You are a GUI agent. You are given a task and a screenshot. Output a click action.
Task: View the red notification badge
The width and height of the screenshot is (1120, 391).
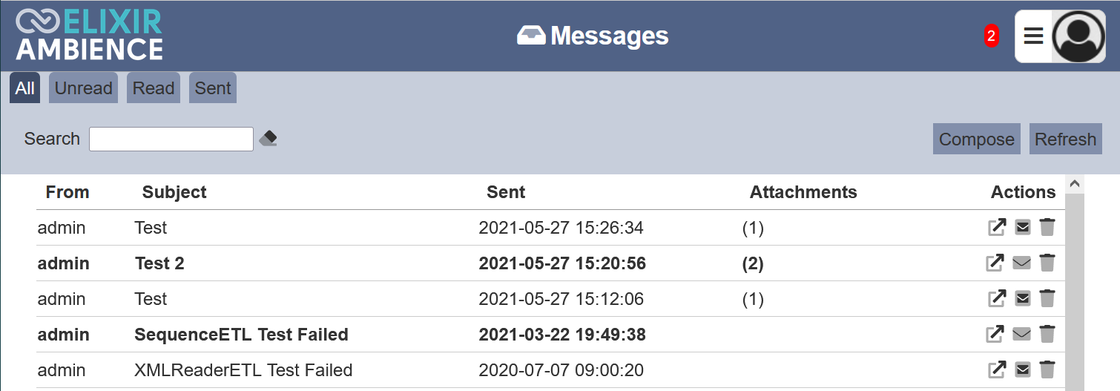pos(991,36)
